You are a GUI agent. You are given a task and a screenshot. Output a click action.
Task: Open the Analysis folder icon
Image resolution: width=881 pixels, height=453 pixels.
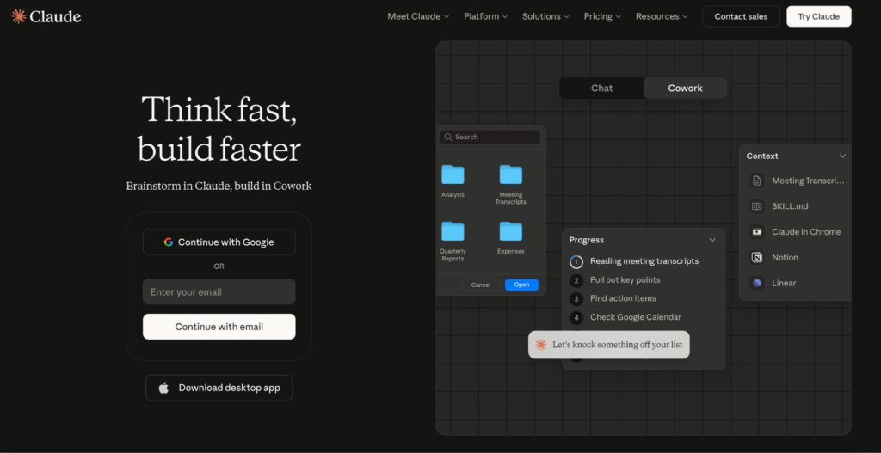coord(453,175)
